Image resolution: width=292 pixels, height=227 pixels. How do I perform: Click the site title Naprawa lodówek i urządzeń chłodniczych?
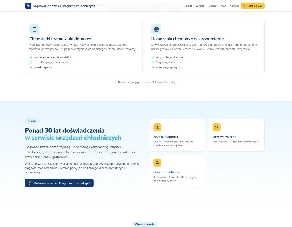64,6
